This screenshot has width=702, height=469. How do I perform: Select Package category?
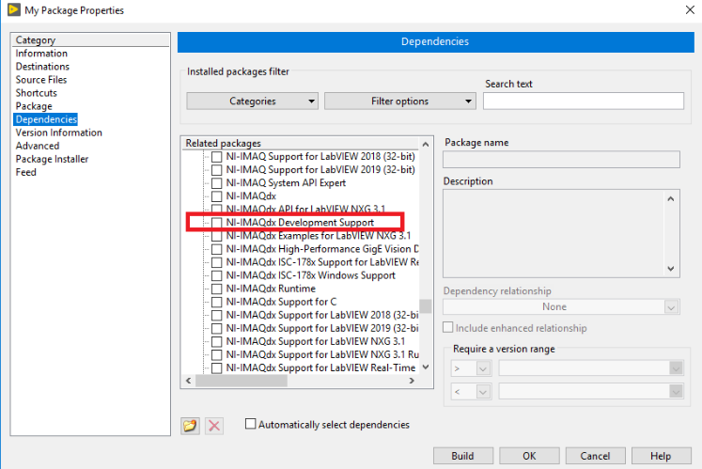coord(34,106)
